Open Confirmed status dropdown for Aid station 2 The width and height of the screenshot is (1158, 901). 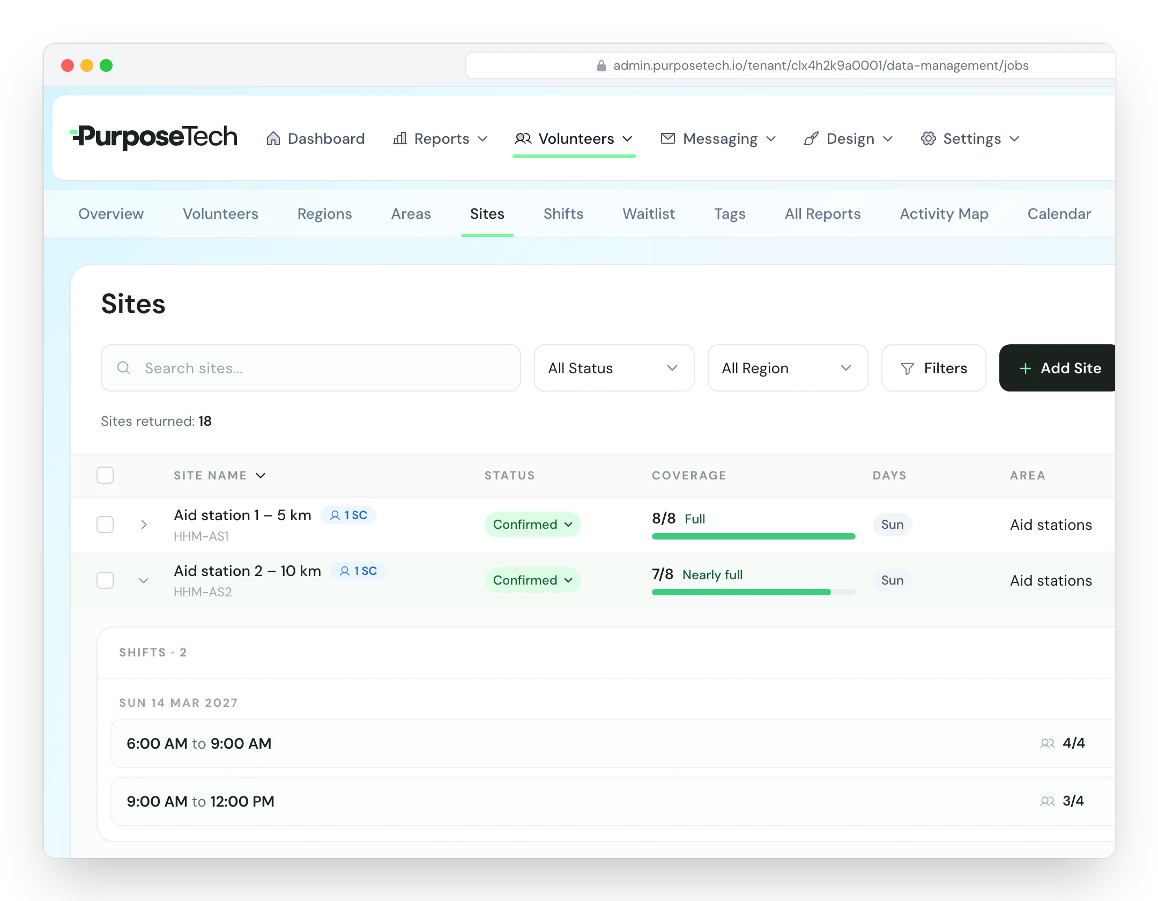533,580
